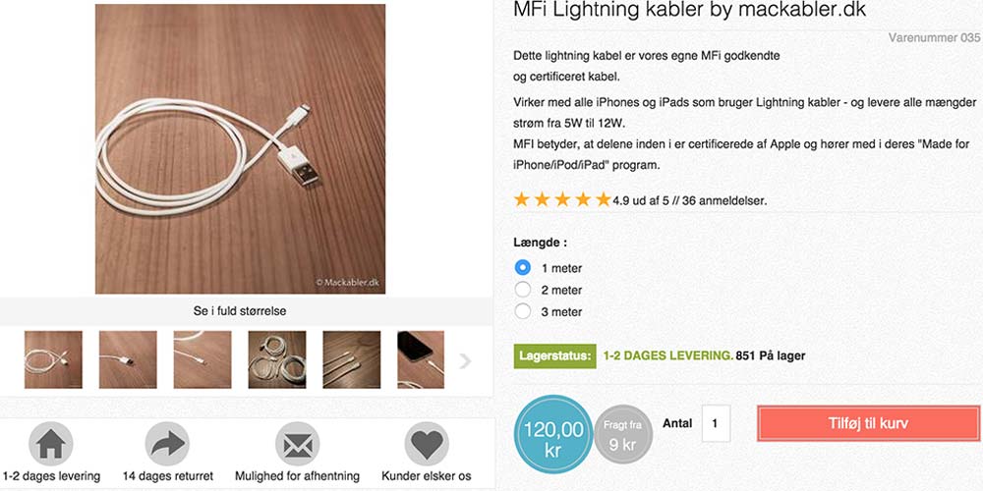Select the first cable thumbnail
The width and height of the screenshot is (983, 491).
pos(53,359)
